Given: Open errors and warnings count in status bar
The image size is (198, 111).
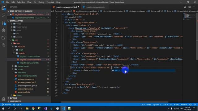Looking at the screenshot, I should [17, 105].
